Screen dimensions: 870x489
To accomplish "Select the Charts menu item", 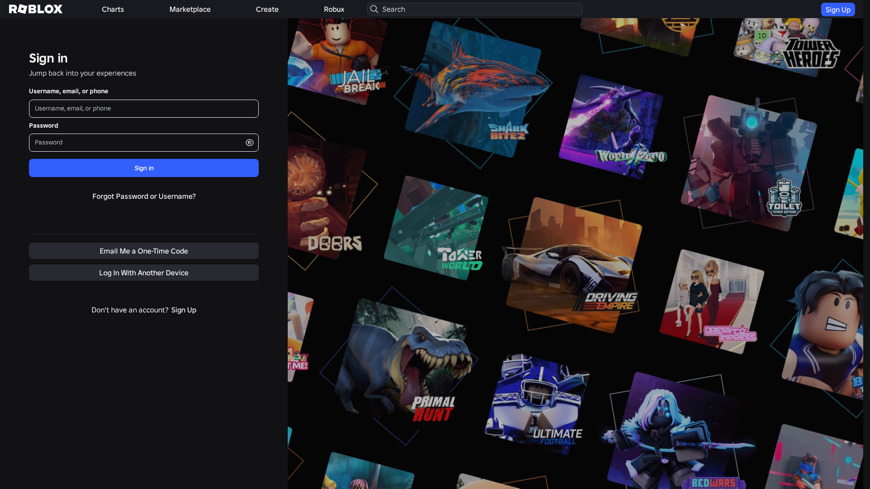I will click(x=112, y=9).
